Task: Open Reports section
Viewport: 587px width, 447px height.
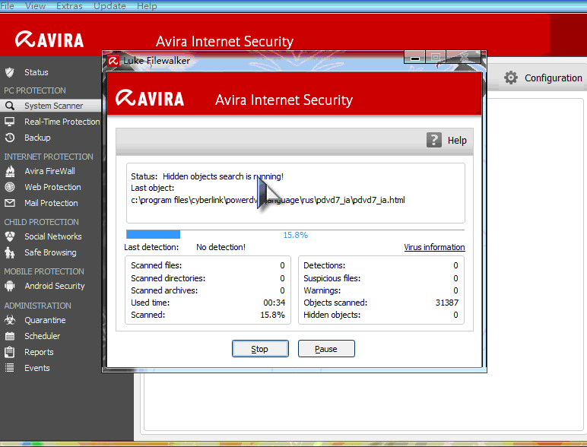Action: coord(39,352)
